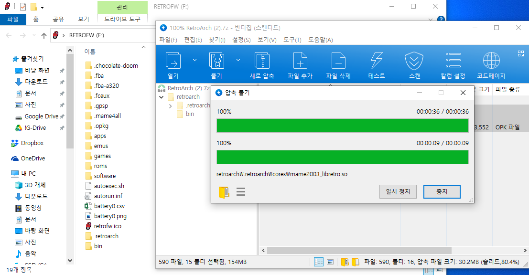Click address bar chevron before RETROFW (F:)
The image size is (529, 275).
pyautogui.click(x=64, y=35)
